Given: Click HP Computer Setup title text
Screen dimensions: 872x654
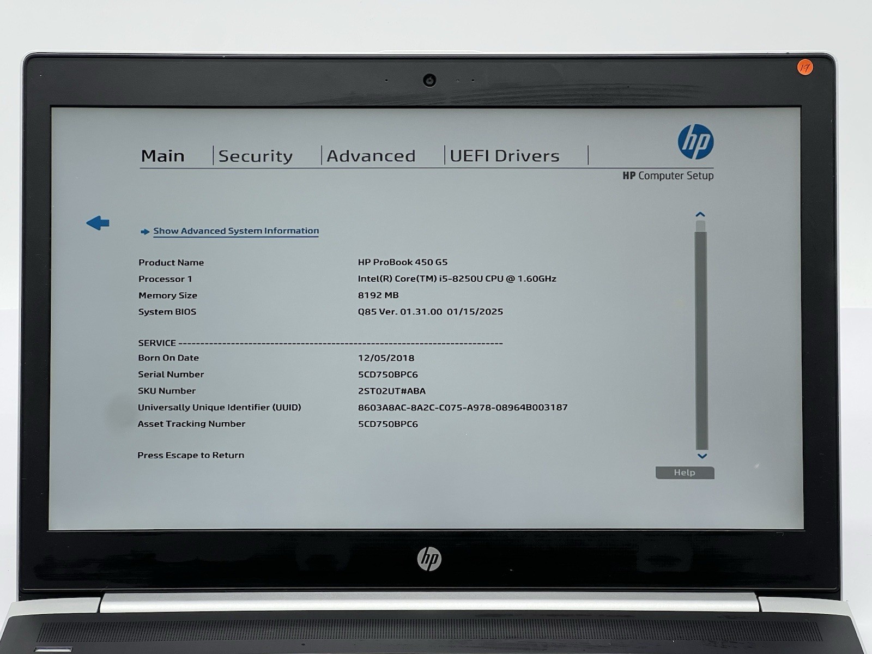Looking at the screenshot, I should (668, 175).
